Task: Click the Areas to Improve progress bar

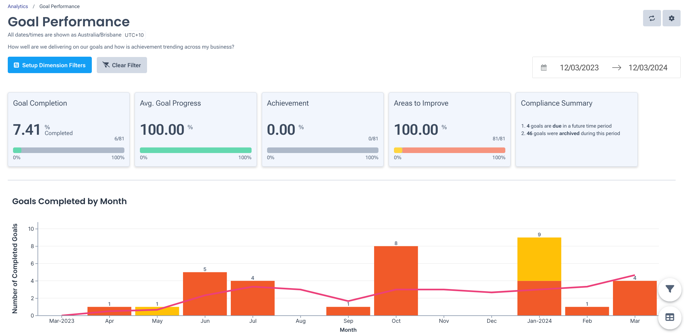Action: click(x=449, y=150)
